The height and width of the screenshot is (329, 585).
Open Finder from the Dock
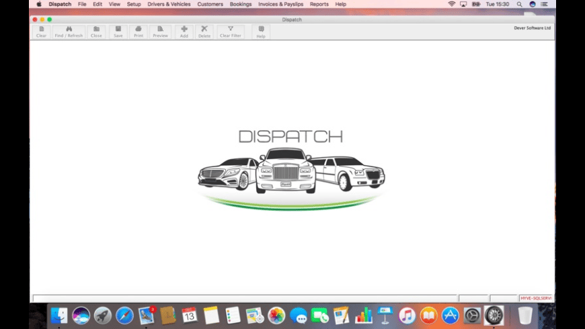click(x=59, y=316)
